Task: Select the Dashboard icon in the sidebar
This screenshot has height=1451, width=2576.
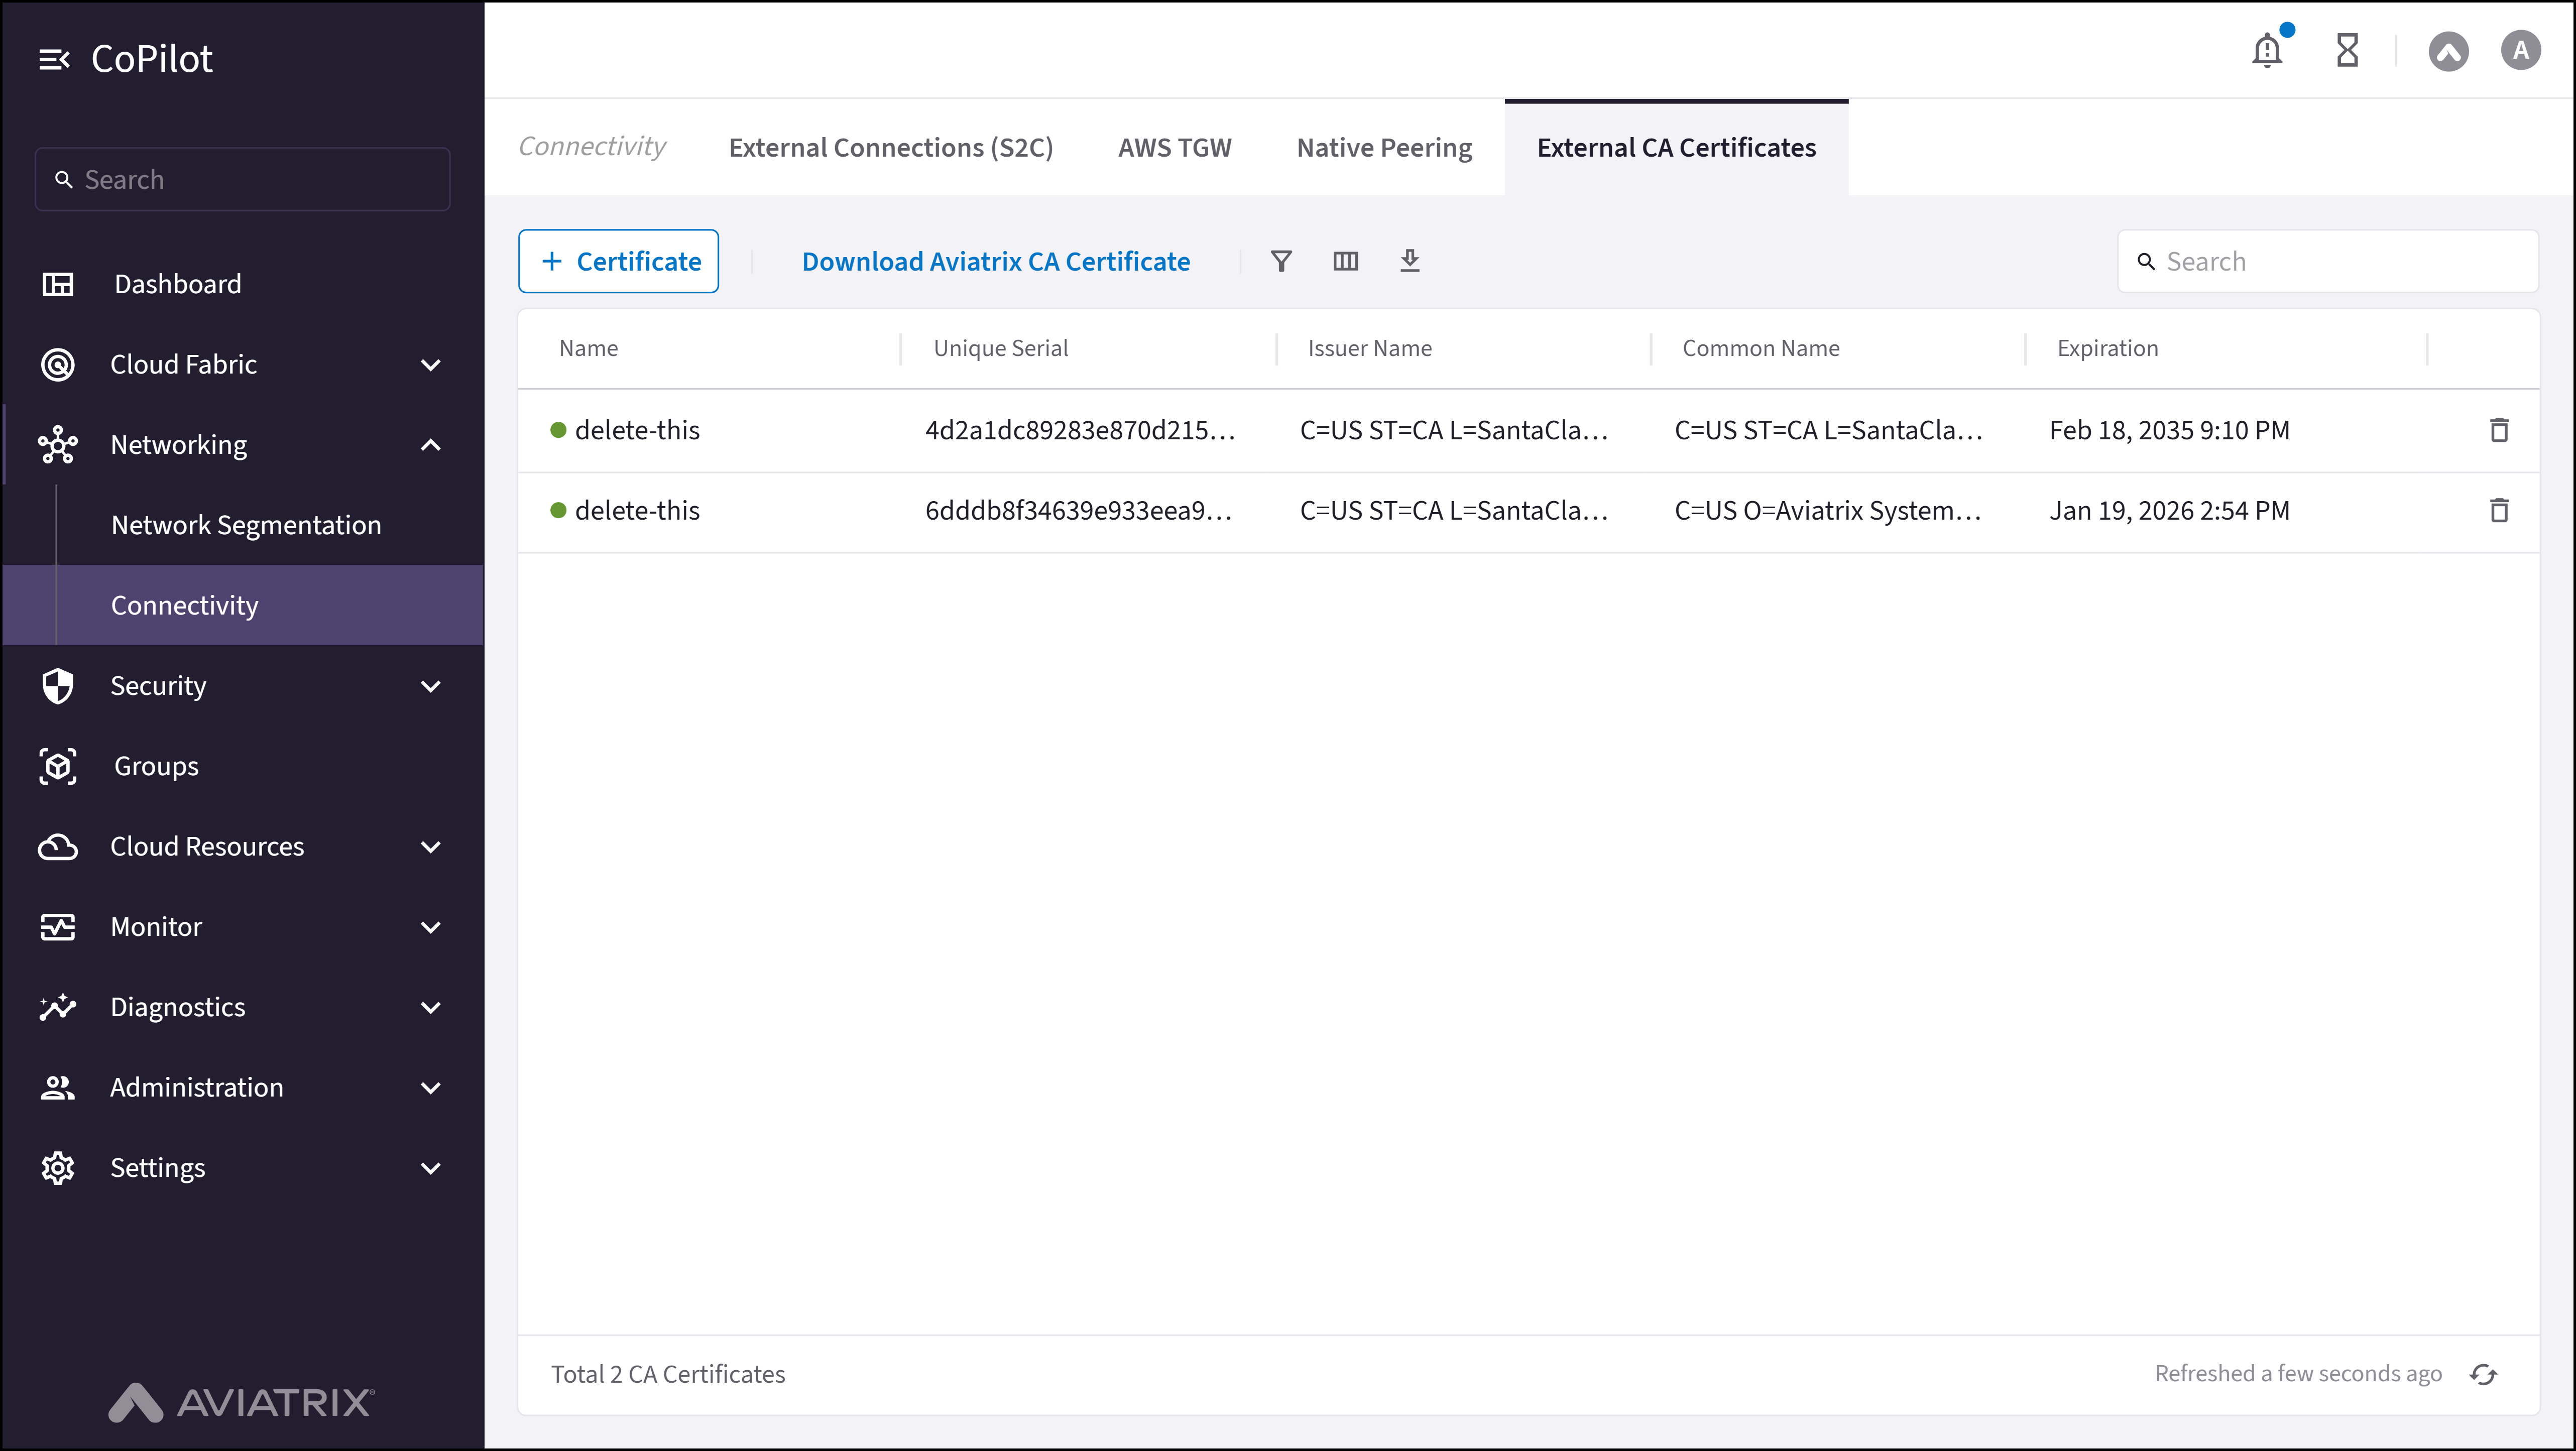Action: 58,284
